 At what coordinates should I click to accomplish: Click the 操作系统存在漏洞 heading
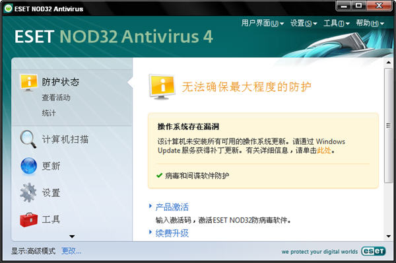click(188, 126)
